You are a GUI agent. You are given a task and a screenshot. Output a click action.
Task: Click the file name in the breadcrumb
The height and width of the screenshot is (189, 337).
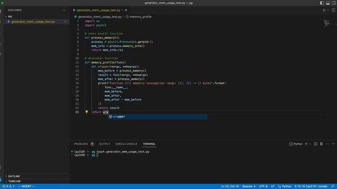coord(100,17)
